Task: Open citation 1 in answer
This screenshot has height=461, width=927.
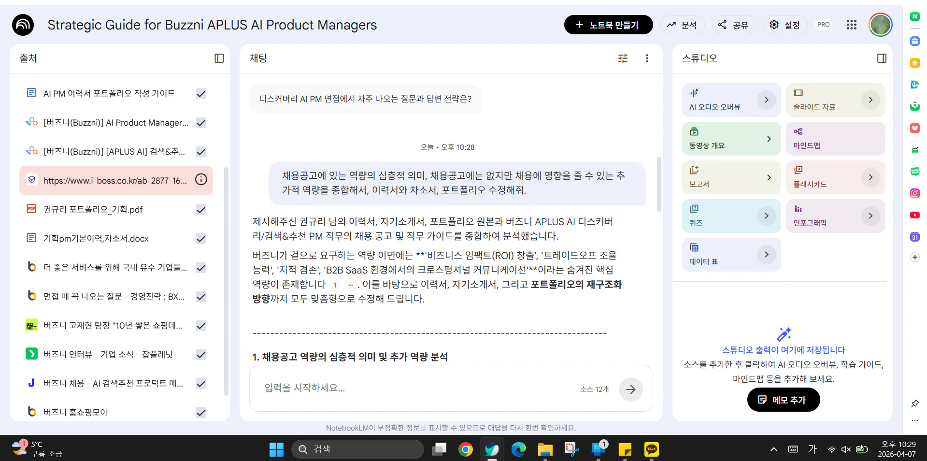Action: [335, 285]
